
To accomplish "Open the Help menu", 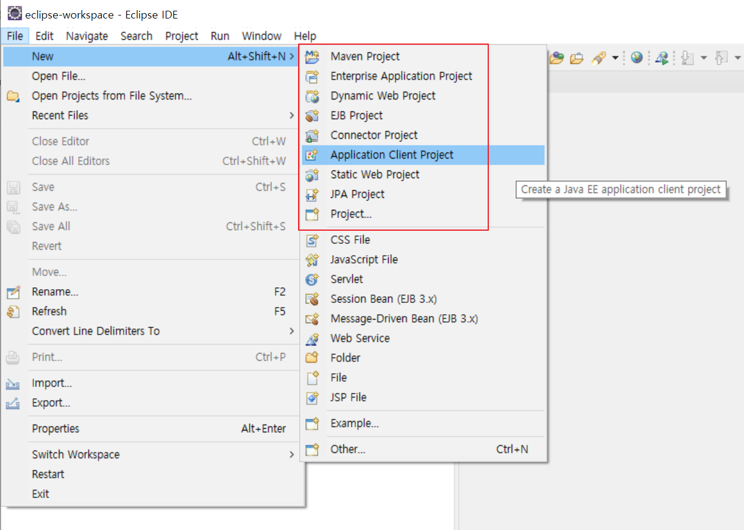I will [x=305, y=36].
